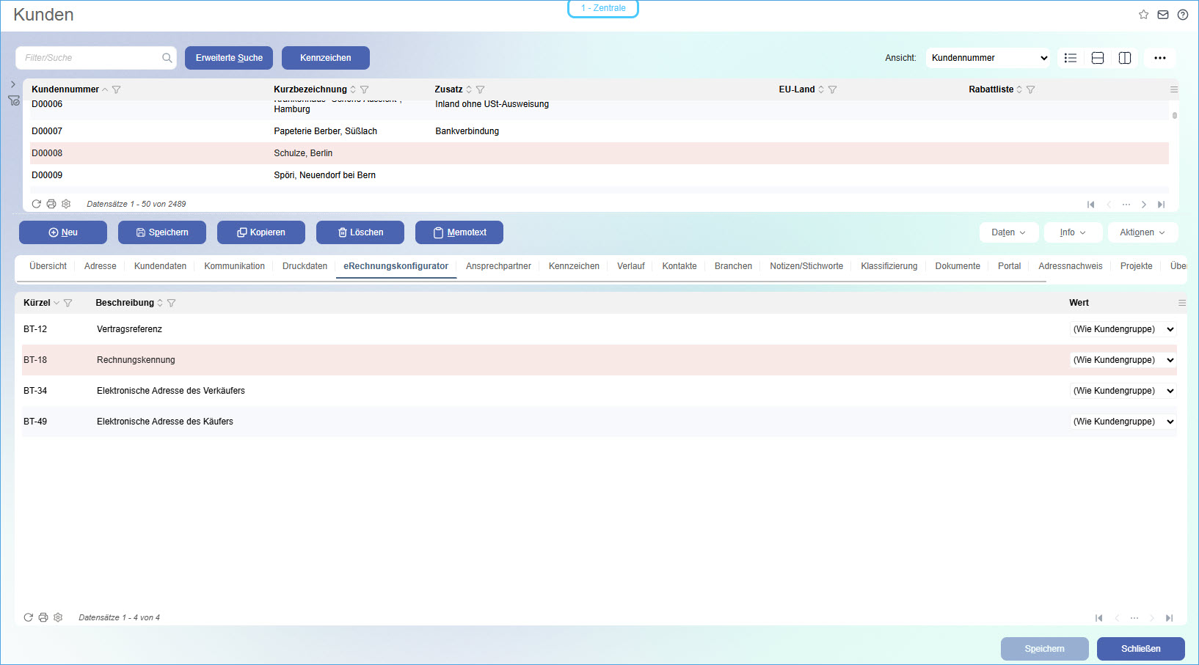The width and height of the screenshot is (1199, 665).
Task: Sort by Rabattliste using its sort arrows
Action: pos(1019,89)
